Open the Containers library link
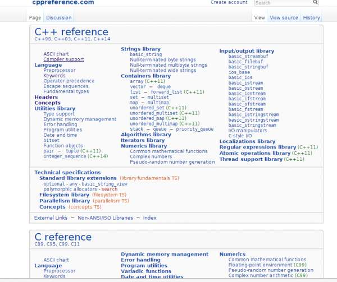337x282 pixels. [145, 76]
